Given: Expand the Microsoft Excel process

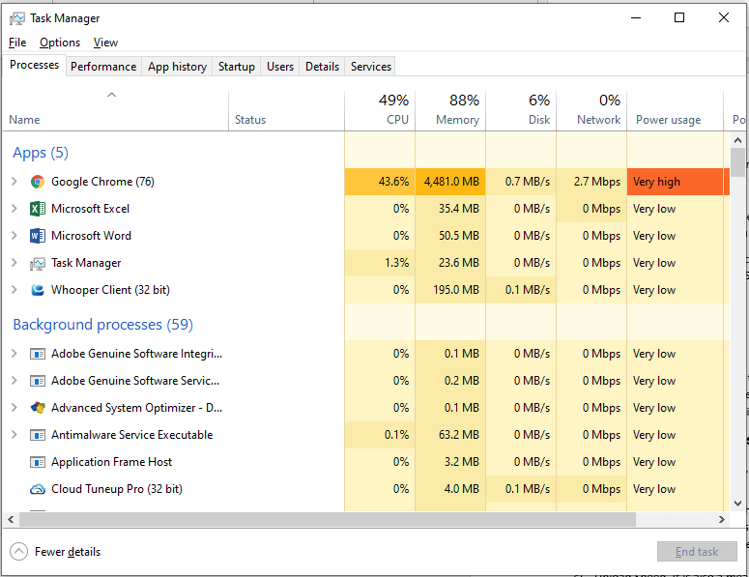Looking at the screenshot, I should click(x=14, y=209).
